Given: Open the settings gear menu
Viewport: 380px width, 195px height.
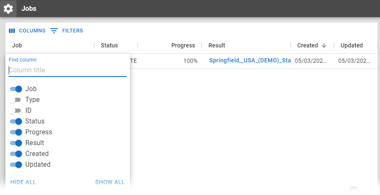Looking at the screenshot, I should tap(8, 8).
